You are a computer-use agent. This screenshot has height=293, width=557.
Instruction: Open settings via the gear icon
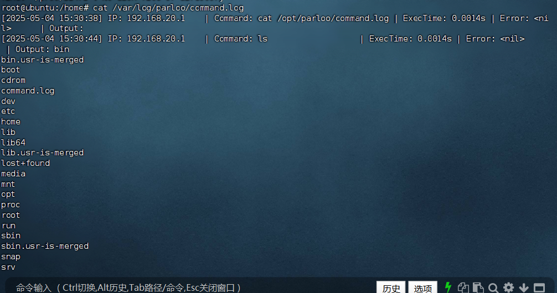pos(508,287)
